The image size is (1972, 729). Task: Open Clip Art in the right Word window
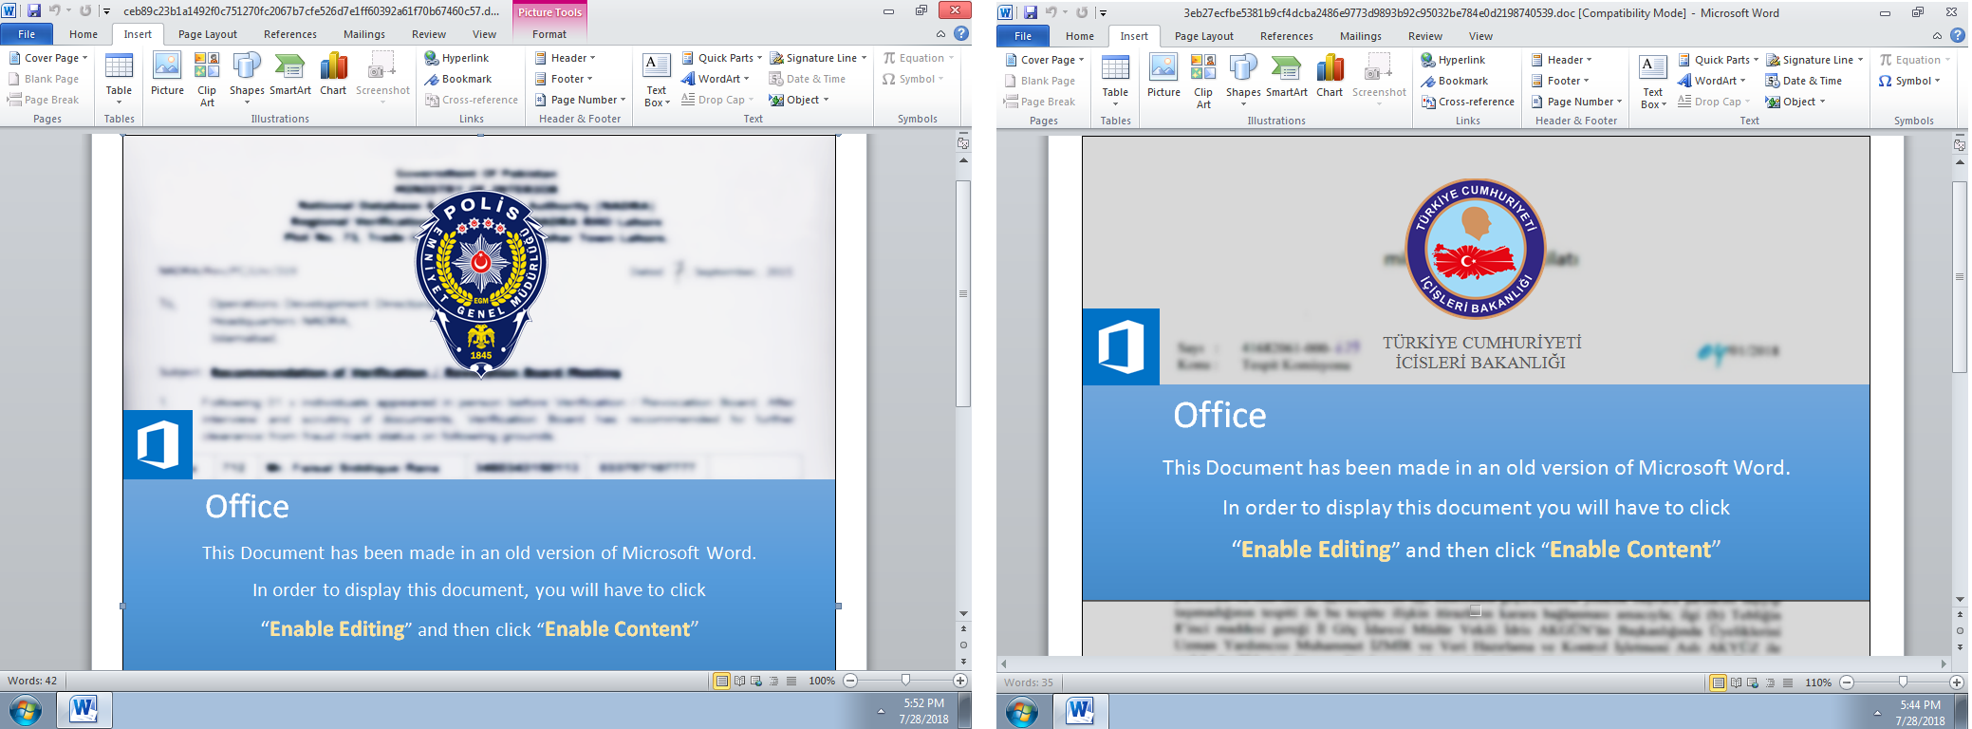pos(1203,80)
